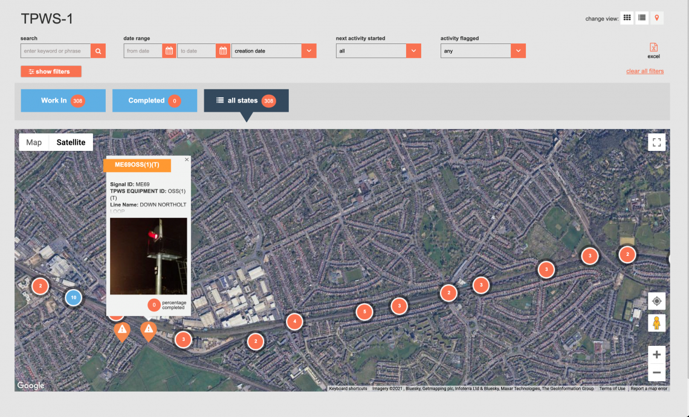The height and width of the screenshot is (417, 689).
Task: Select the Work In tab
Action: (x=63, y=101)
